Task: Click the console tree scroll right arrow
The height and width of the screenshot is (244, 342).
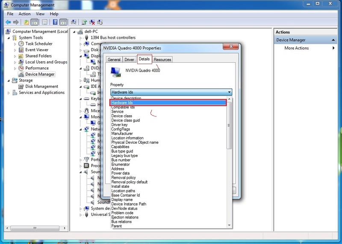Action: click(x=65, y=228)
